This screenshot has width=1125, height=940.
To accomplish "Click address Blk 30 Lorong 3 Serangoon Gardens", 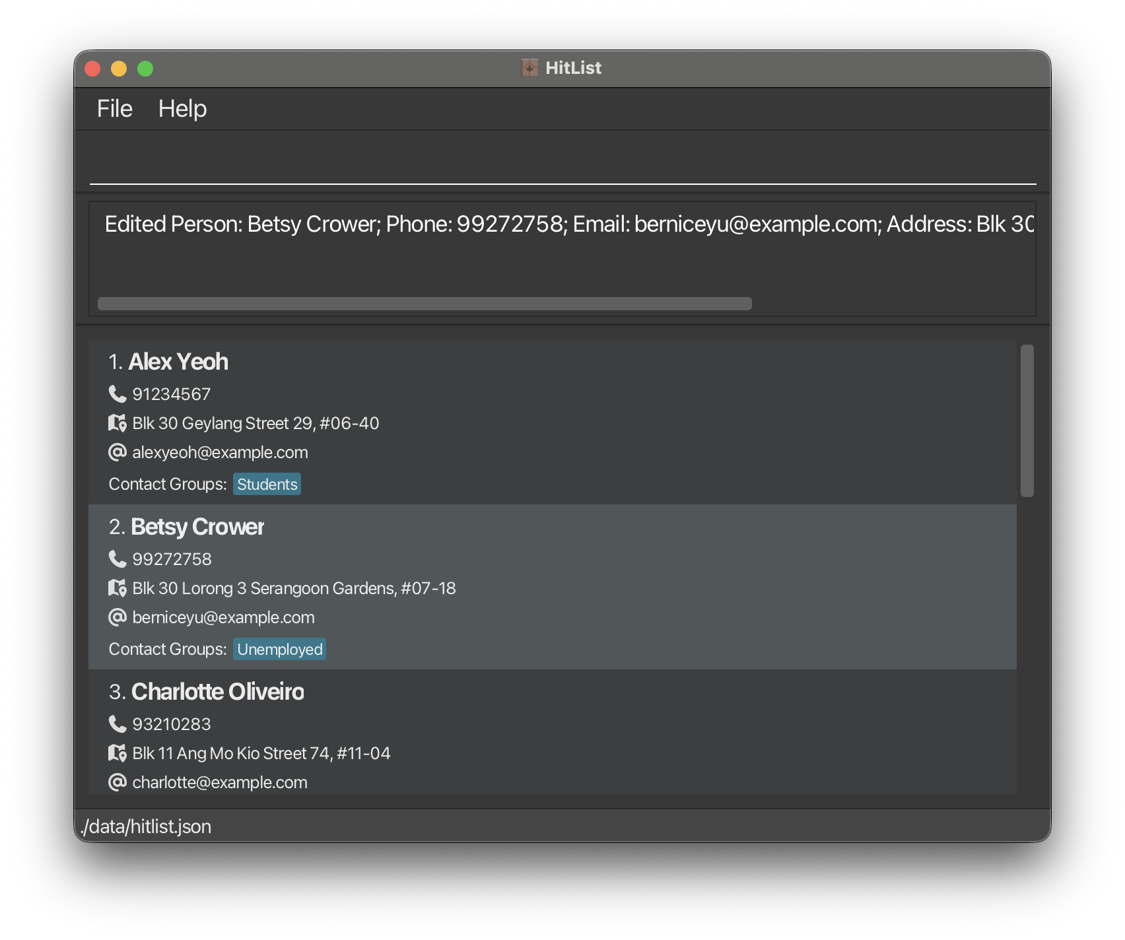I will tap(294, 588).
